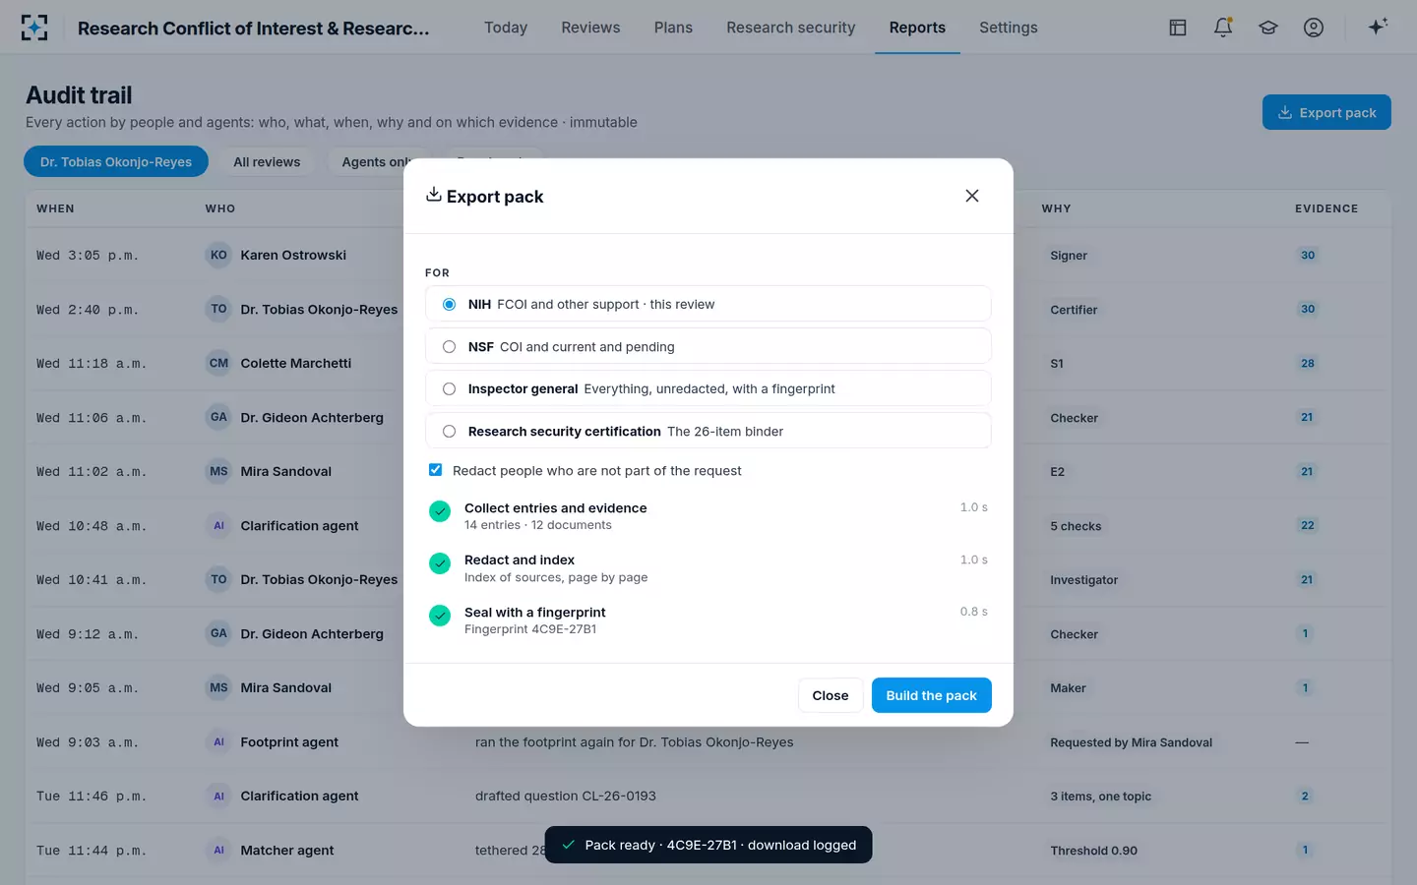Screen dimensions: 1417x885
Task: Click the Requested by Mira Sandoval cell
Action: coord(1132,742)
